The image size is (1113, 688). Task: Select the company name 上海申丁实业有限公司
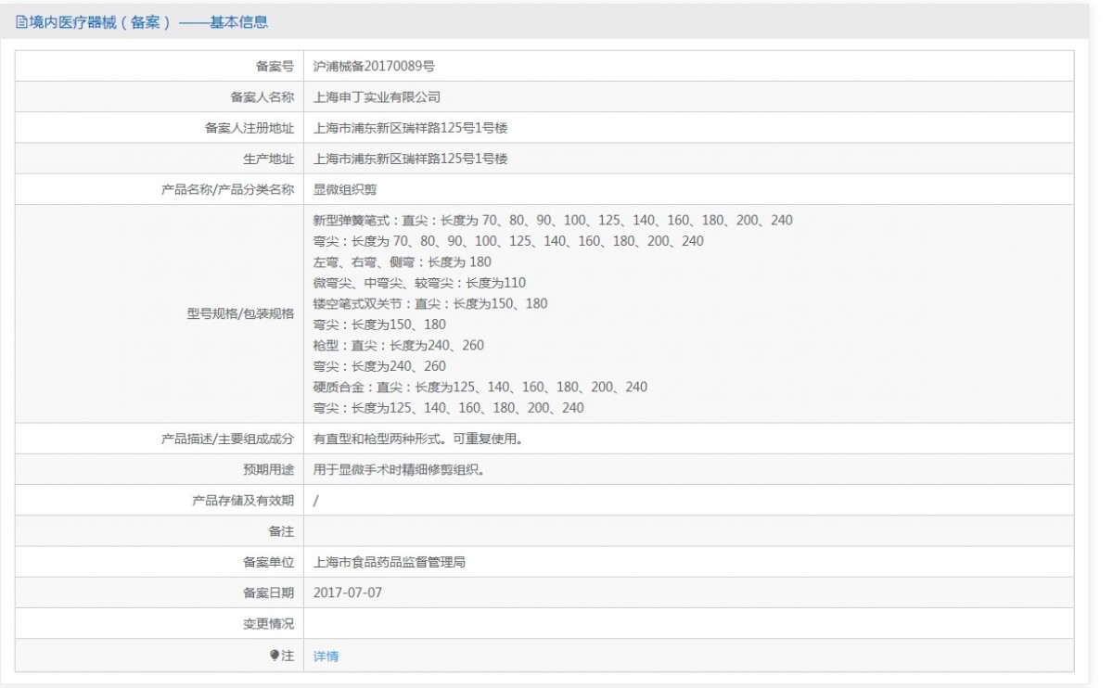[377, 96]
